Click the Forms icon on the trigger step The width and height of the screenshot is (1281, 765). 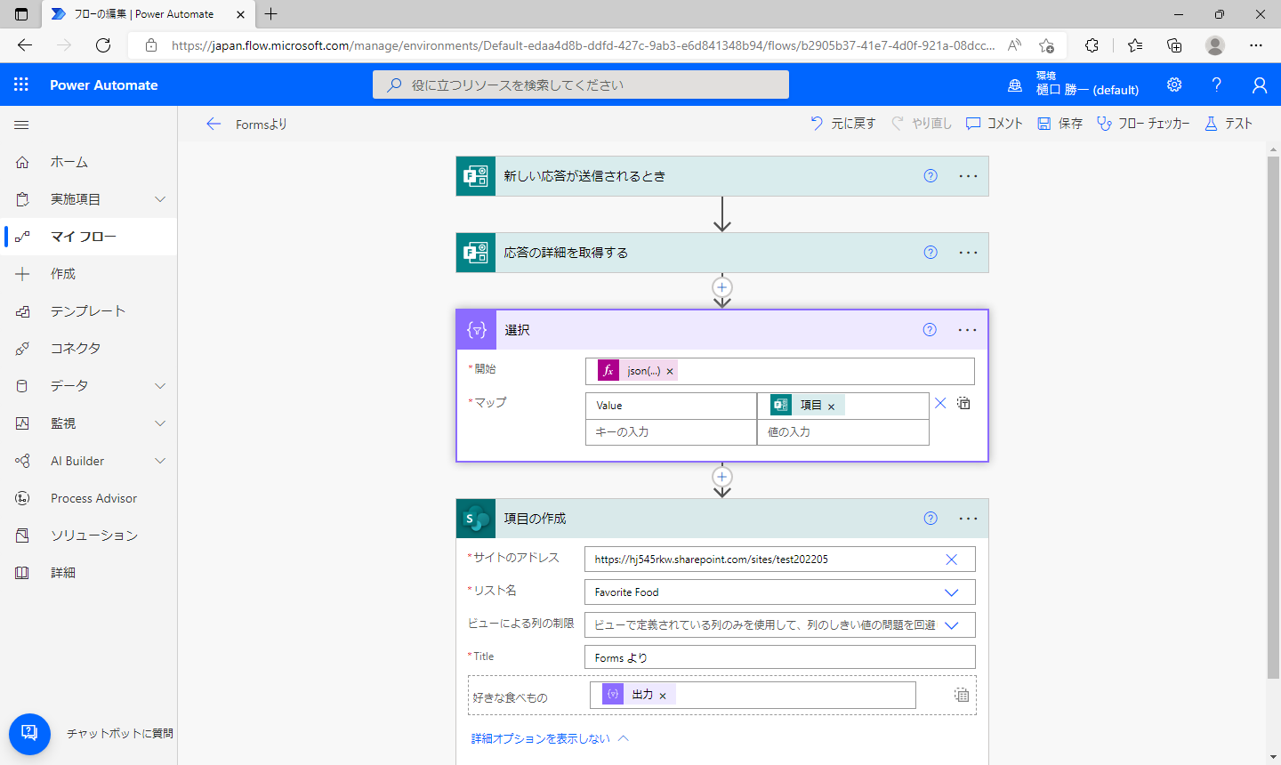476,176
